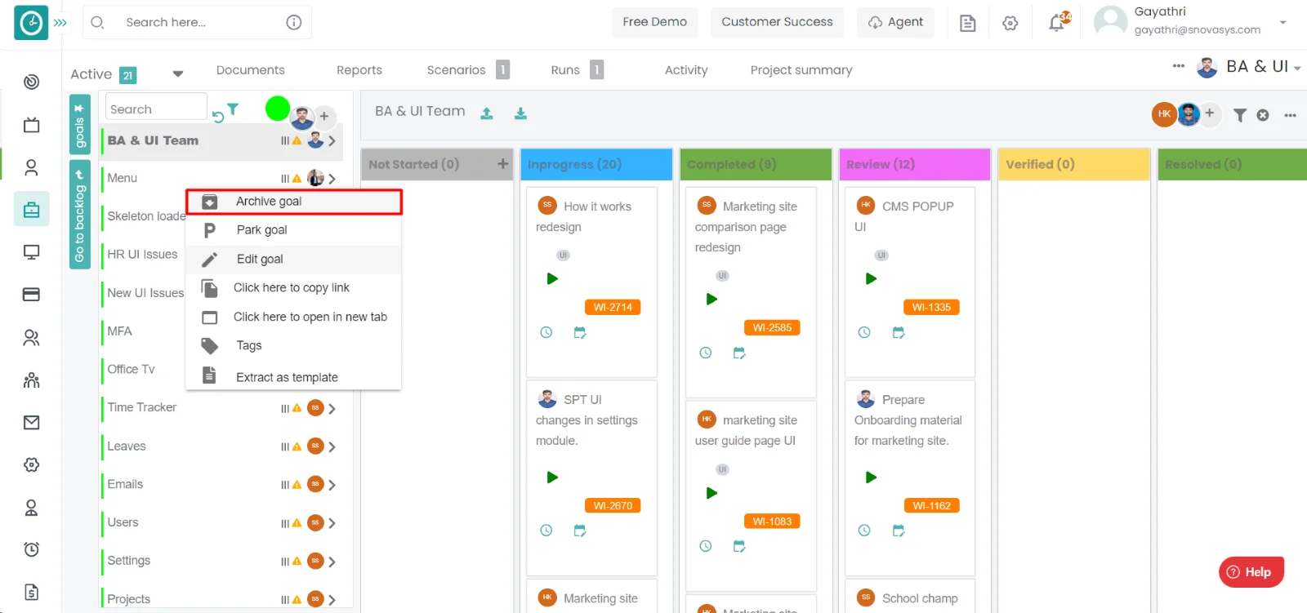Click the upload icon beside BA & UI Team
The height and width of the screenshot is (613, 1307).
pyautogui.click(x=487, y=113)
